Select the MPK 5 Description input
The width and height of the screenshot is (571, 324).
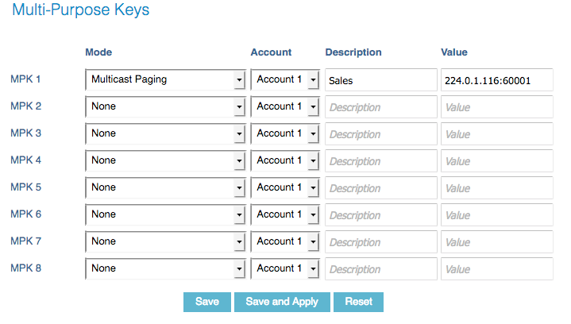[380, 188]
